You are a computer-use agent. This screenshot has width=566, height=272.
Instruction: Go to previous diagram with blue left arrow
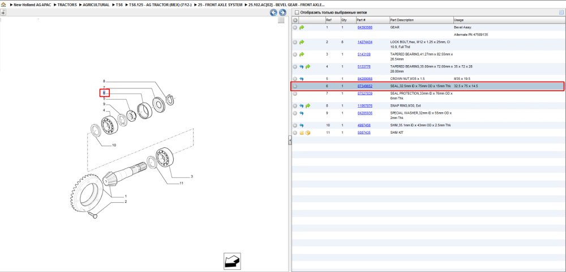(273, 12)
